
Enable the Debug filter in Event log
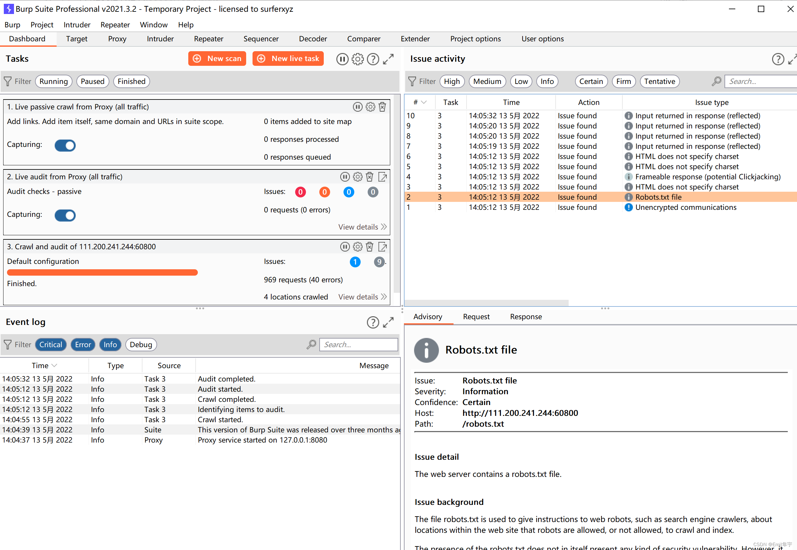141,344
